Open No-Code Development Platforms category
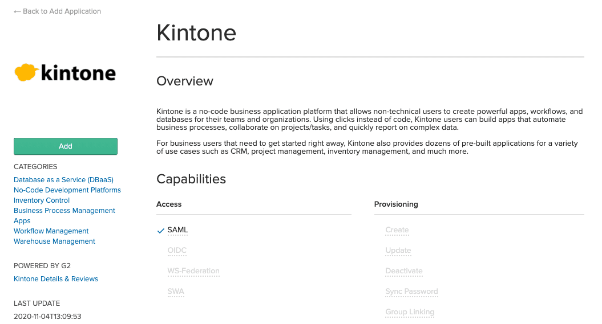 pyautogui.click(x=67, y=190)
